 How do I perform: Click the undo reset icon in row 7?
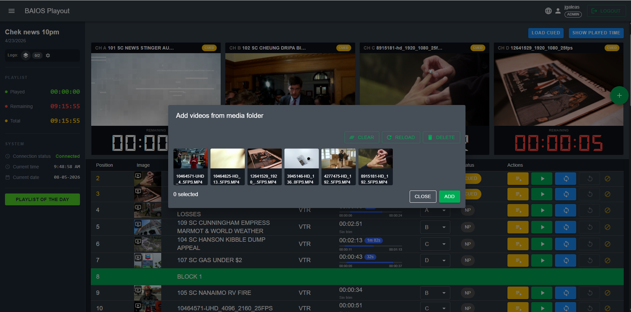coord(590,260)
